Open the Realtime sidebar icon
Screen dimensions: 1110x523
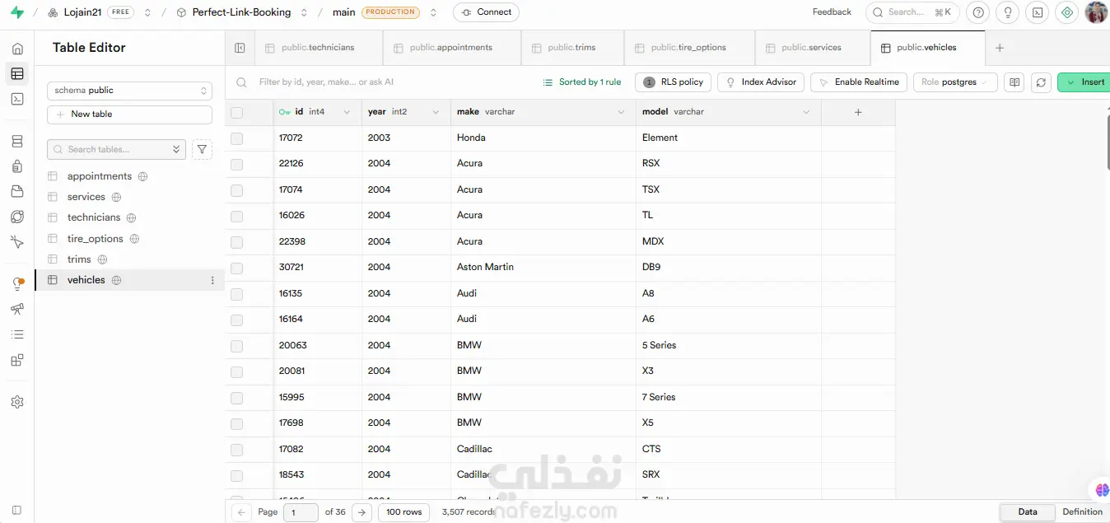pos(17,242)
